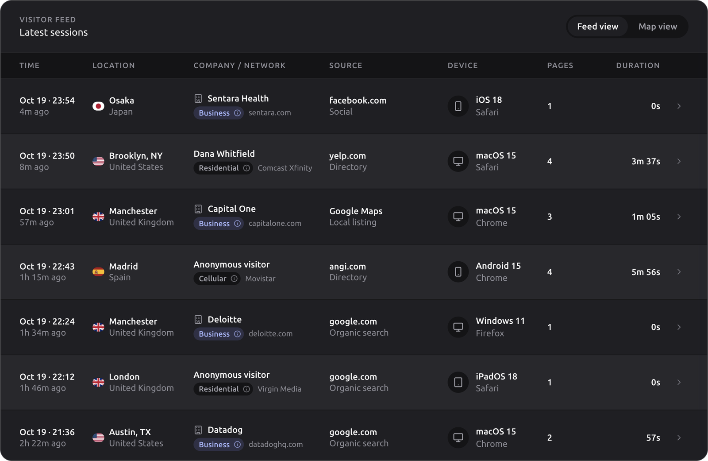Viewport: 708px width, 461px height.
Task: Click the Business badge in the Deloitte row
Action: [x=219, y=334]
